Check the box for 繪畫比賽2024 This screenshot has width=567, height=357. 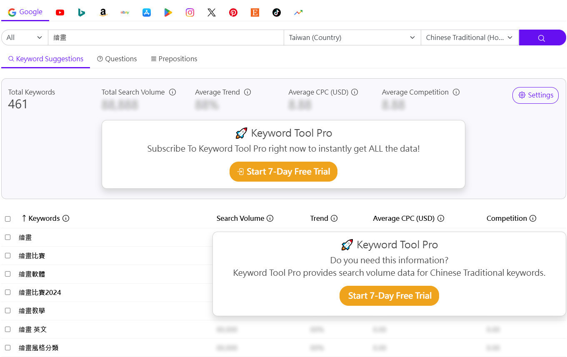click(x=7, y=292)
